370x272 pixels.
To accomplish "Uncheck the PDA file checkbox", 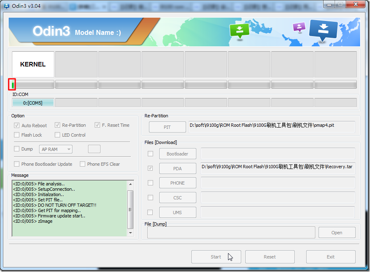I will point(150,168).
